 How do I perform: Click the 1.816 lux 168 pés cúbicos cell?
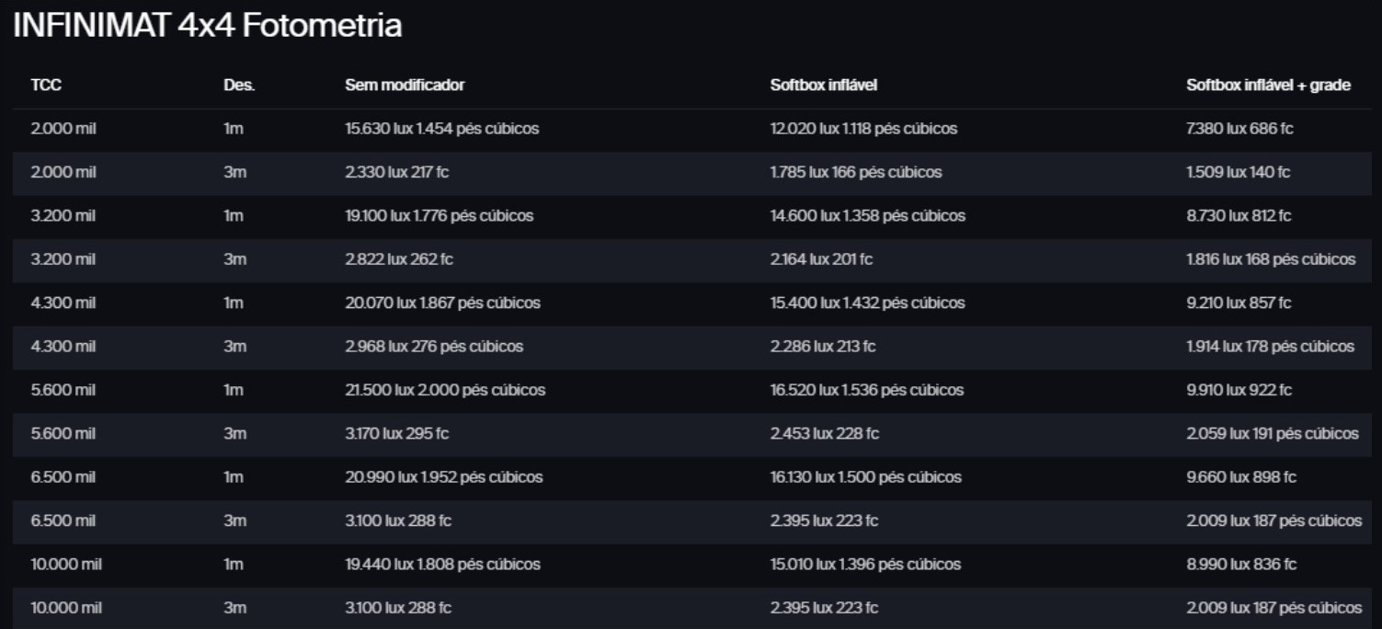click(x=1271, y=259)
